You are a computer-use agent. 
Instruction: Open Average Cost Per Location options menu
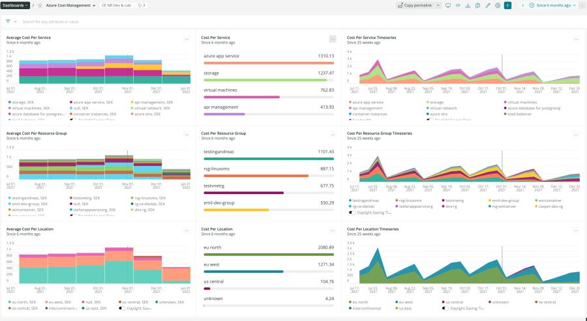pos(187,230)
